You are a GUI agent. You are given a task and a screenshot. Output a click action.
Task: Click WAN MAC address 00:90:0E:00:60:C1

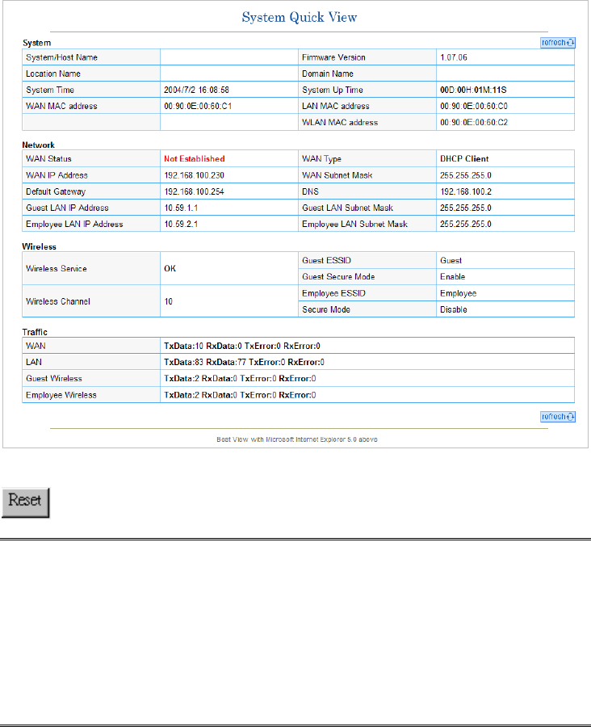tap(198, 106)
